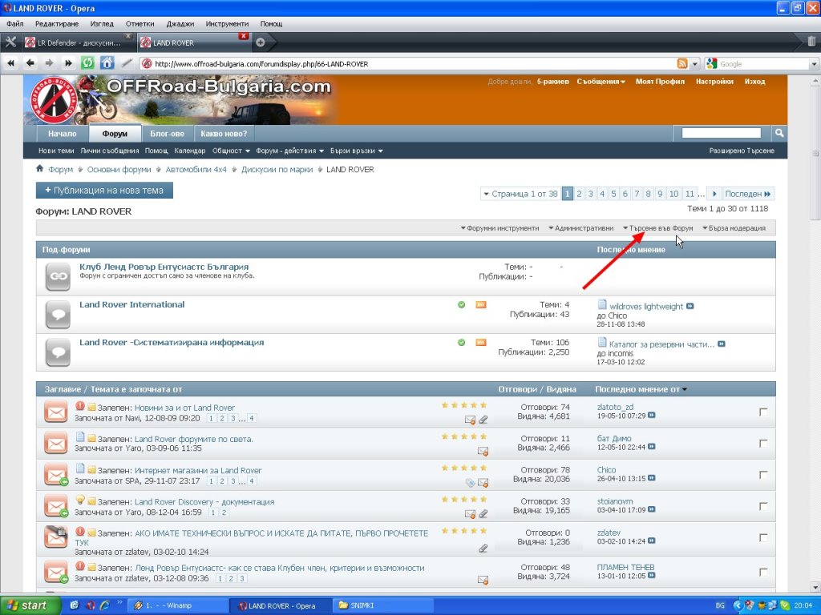
Task: Open the home page via the house icon
Action: [x=107, y=63]
